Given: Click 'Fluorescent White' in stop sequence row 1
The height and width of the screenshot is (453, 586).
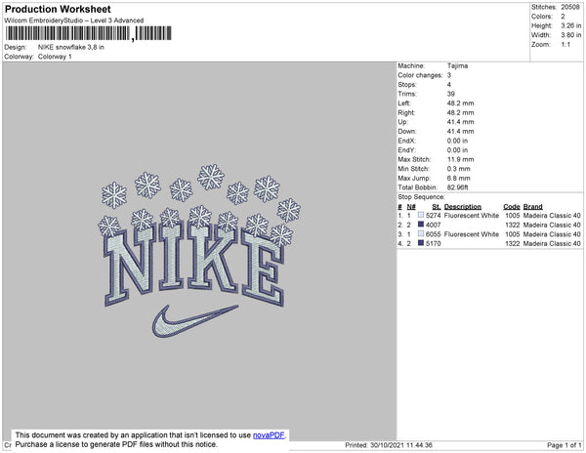Looking at the screenshot, I should [x=472, y=216].
